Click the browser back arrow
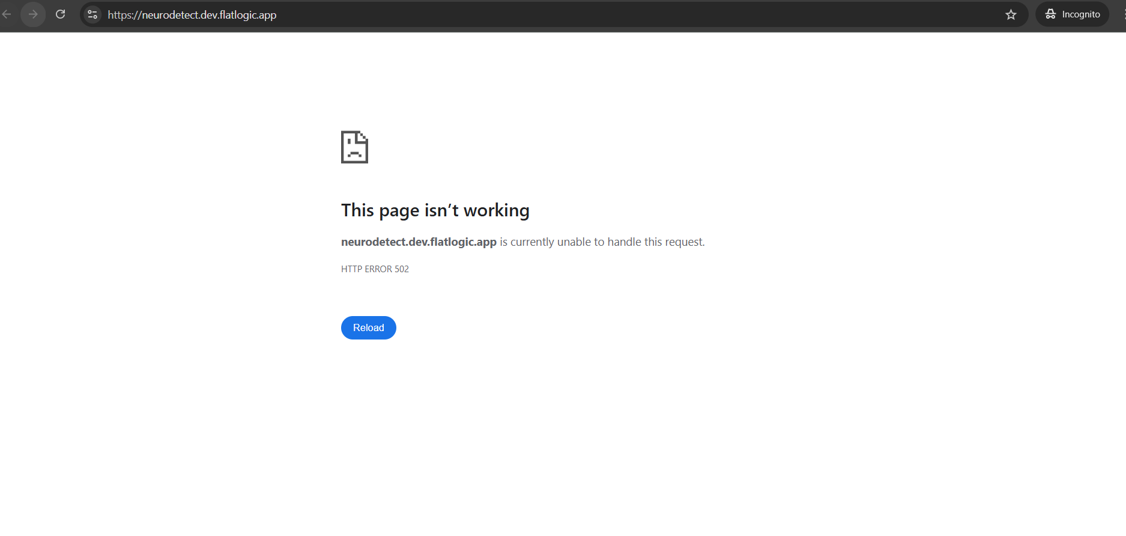1126x536 pixels. pos(7,14)
